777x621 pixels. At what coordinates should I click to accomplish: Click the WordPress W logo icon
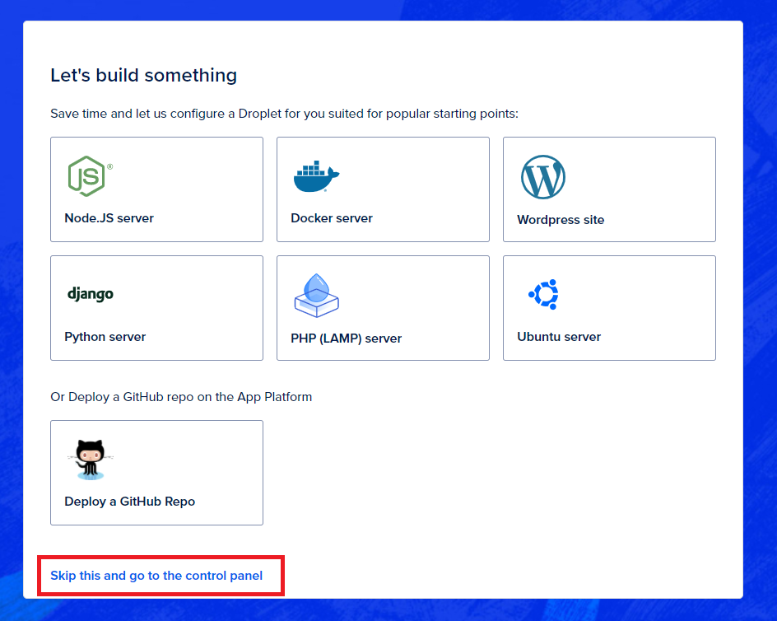point(543,177)
